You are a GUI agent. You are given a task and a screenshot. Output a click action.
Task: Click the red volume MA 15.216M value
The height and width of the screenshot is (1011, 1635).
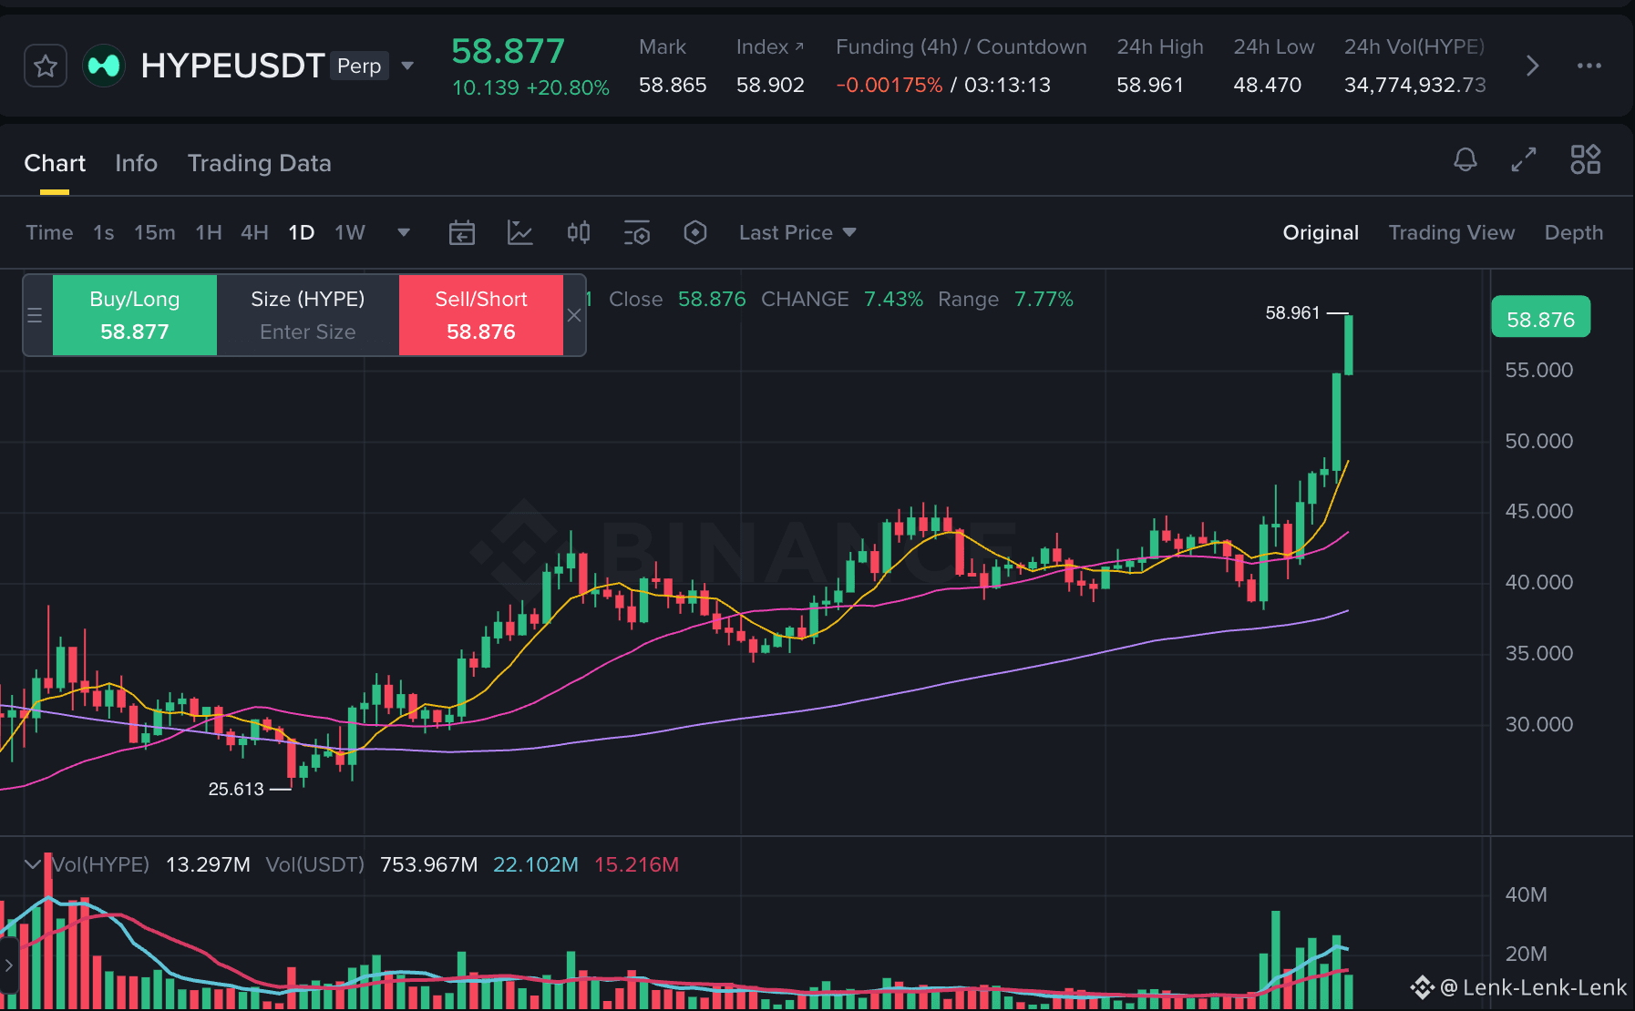click(636, 864)
